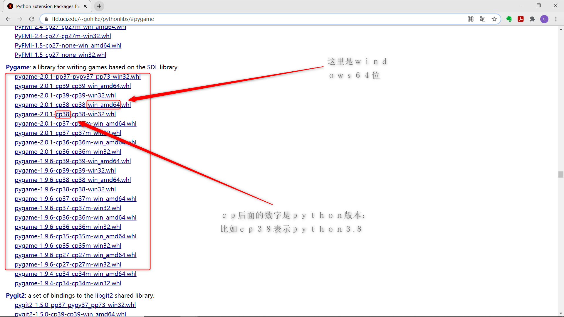Download pygame-2.0.1-cp39-cp39-win_amd64.whl
Viewport: 564px width, 317px height.
73,86
